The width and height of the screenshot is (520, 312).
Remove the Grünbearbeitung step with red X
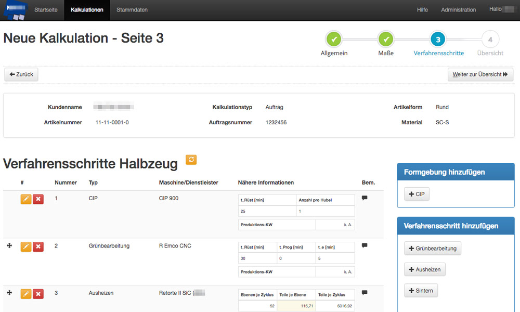pyautogui.click(x=38, y=247)
